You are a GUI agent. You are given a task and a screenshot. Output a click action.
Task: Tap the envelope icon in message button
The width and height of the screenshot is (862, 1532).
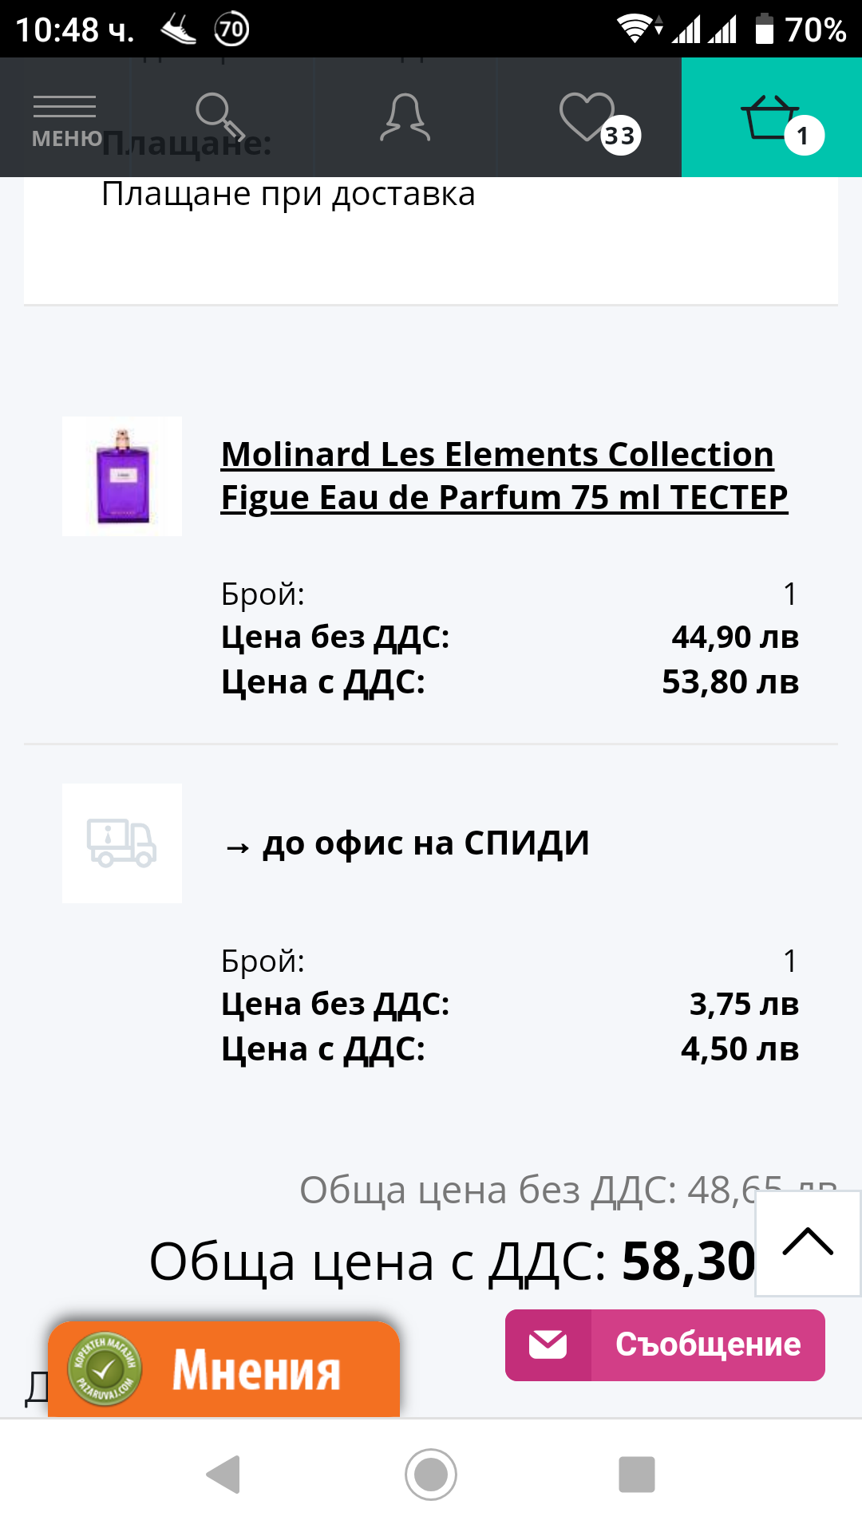tap(548, 1345)
